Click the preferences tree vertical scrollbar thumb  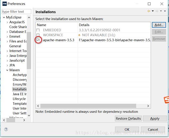tap(29, 50)
